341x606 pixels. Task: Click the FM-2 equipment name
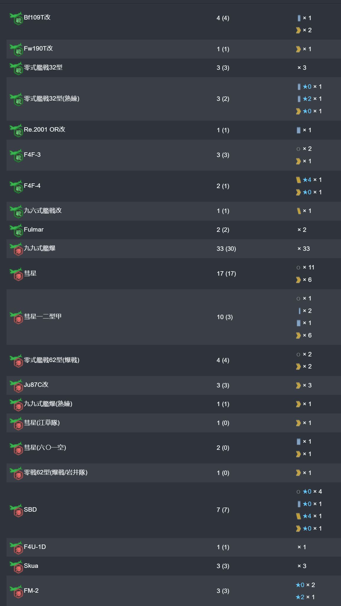(x=31, y=591)
